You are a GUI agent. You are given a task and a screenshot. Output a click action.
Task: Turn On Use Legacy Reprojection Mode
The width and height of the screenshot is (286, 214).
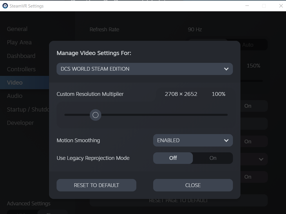213,158
